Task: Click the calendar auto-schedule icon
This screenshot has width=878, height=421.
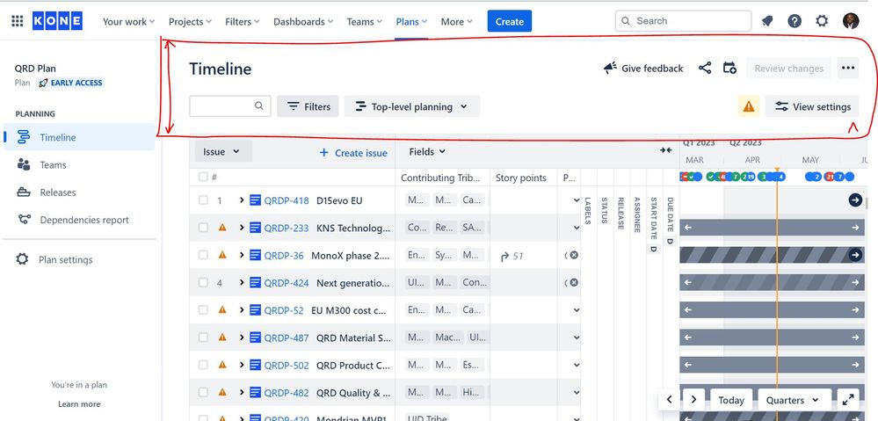Action: [x=729, y=69]
